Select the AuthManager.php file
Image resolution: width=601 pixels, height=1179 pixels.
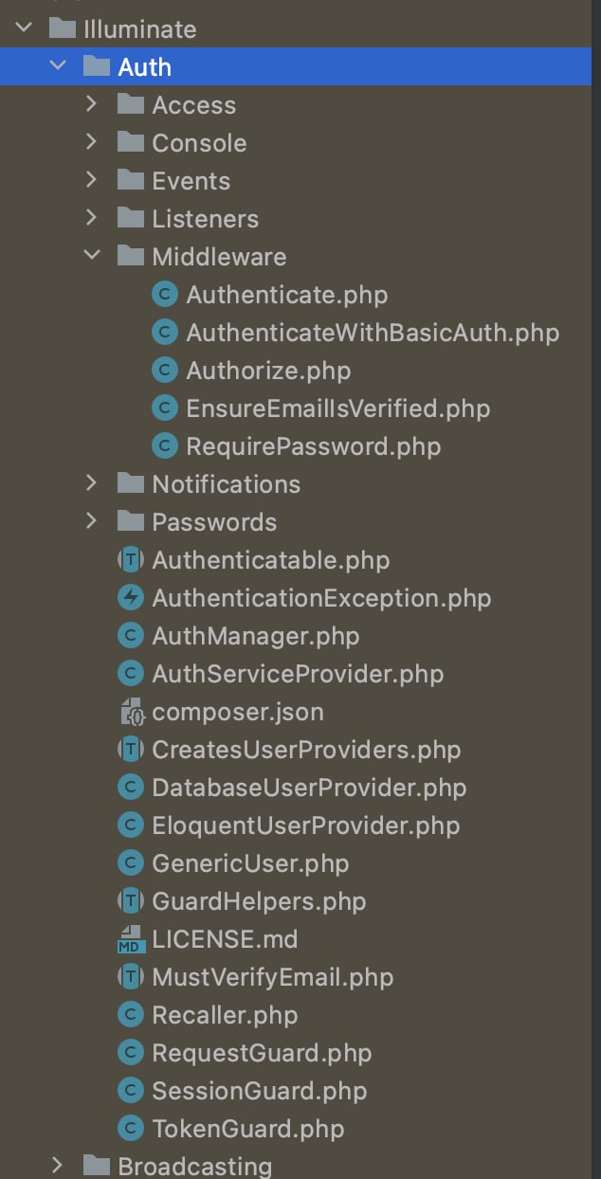[255, 636]
